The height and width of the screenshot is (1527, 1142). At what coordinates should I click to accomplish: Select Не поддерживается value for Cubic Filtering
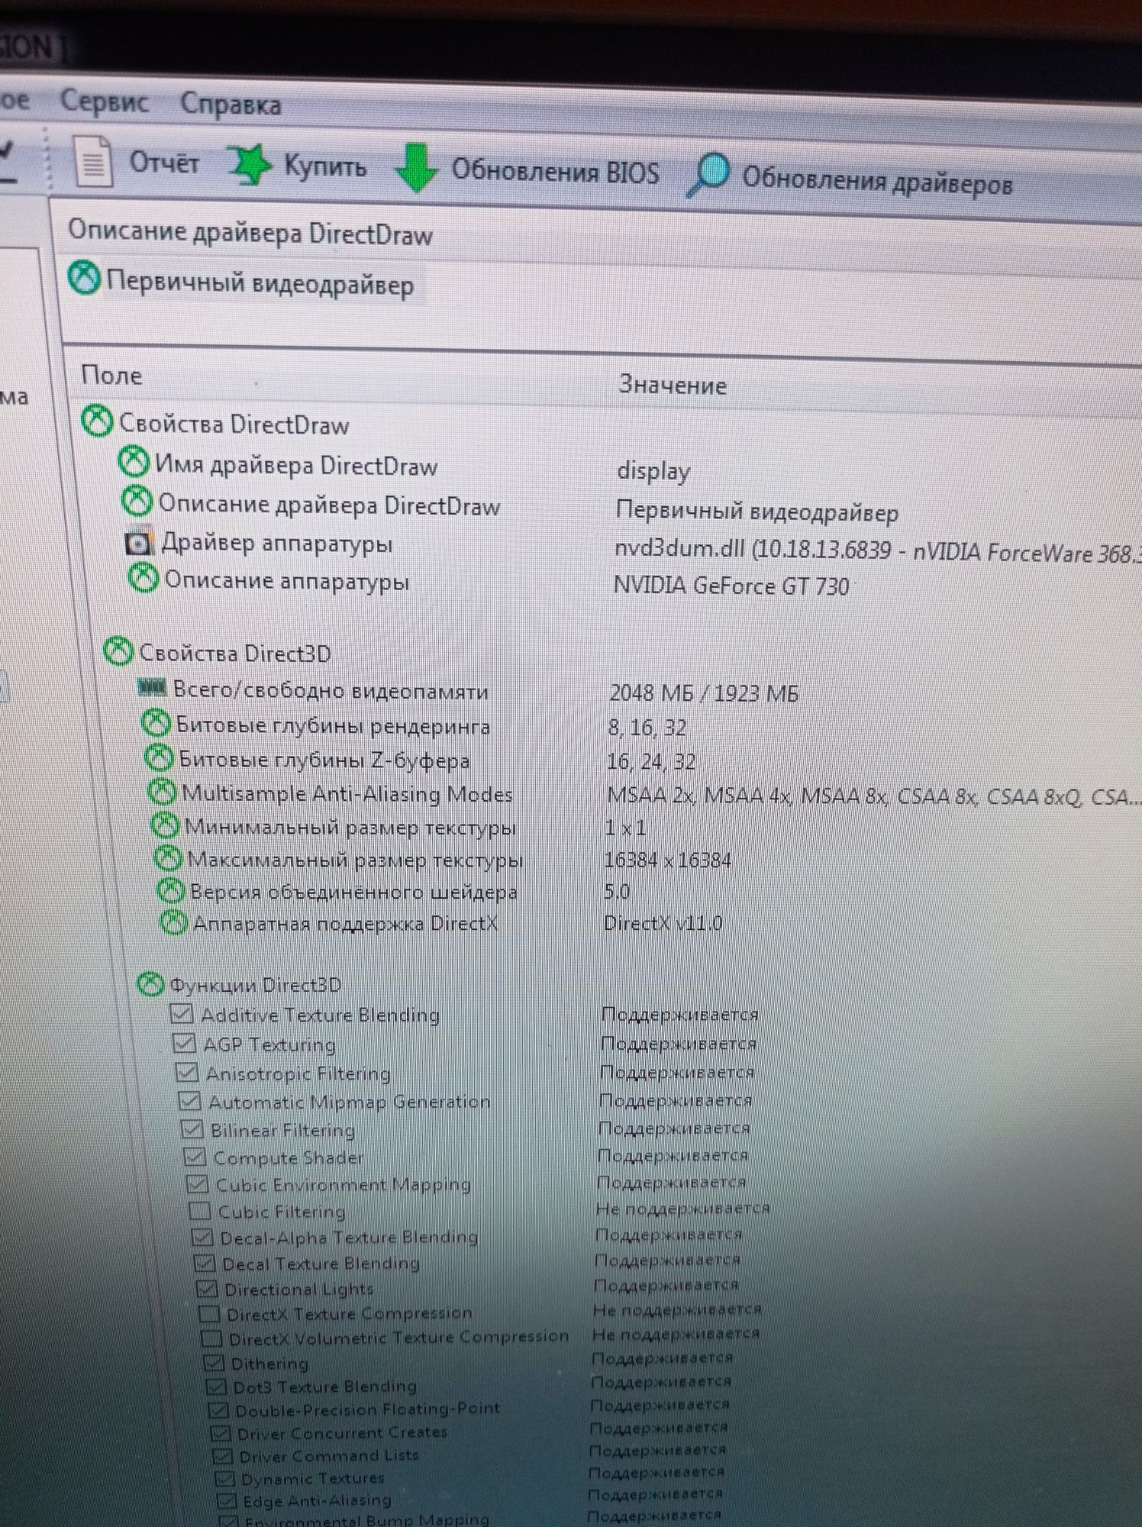pos(682,1209)
